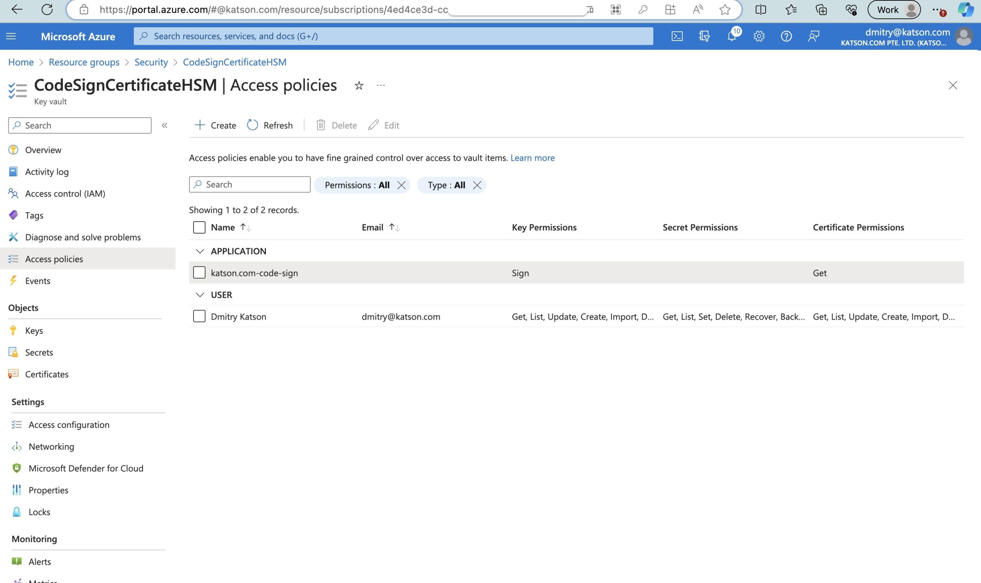This screenshot has width=981, height=583.
Task: Pin page with the favorite star icon
Action: coord(359,85)
